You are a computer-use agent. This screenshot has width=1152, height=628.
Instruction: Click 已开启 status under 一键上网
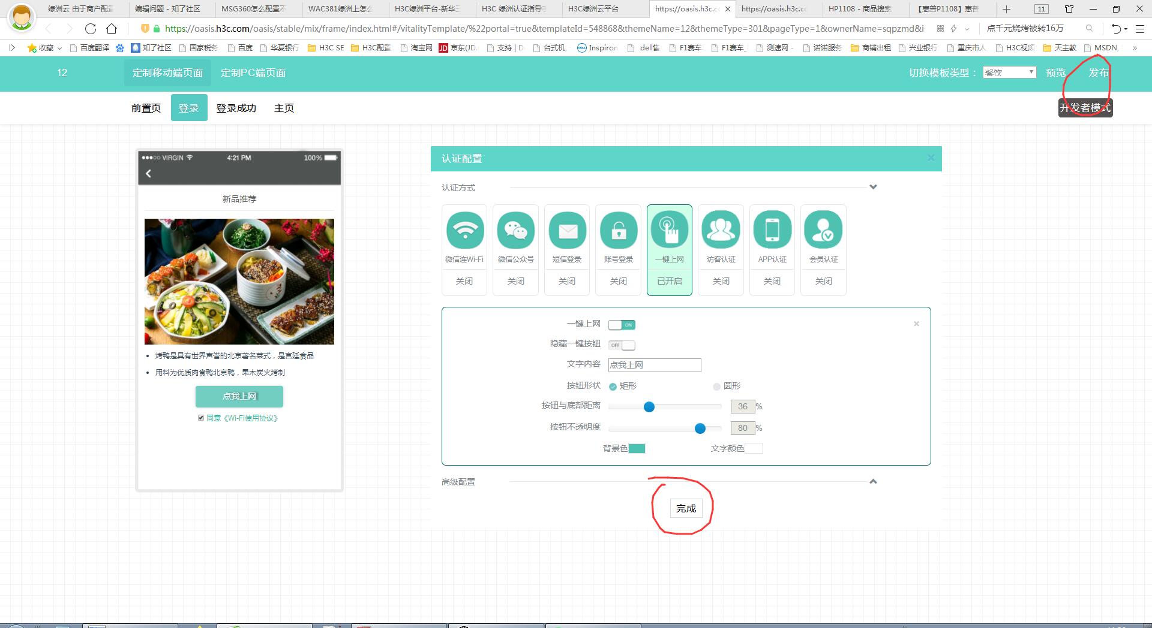670,281
